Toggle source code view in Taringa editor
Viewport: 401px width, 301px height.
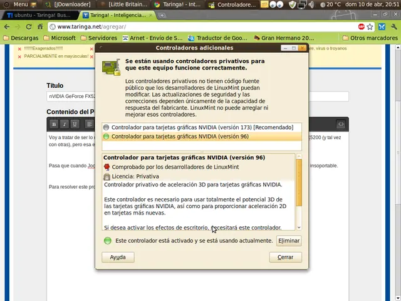[341, 124]
